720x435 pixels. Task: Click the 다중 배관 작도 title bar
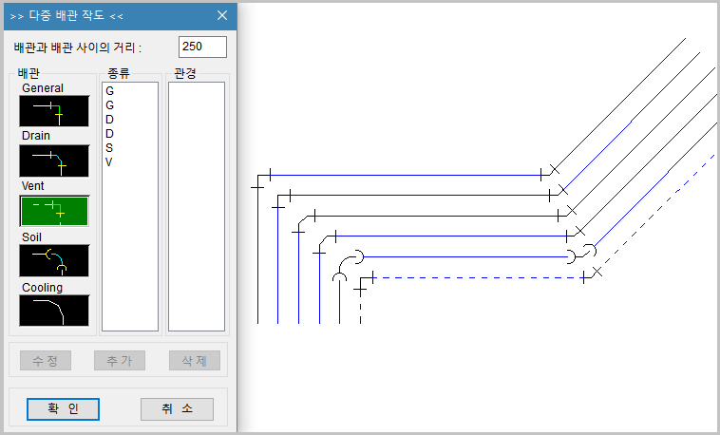point(104,15)
